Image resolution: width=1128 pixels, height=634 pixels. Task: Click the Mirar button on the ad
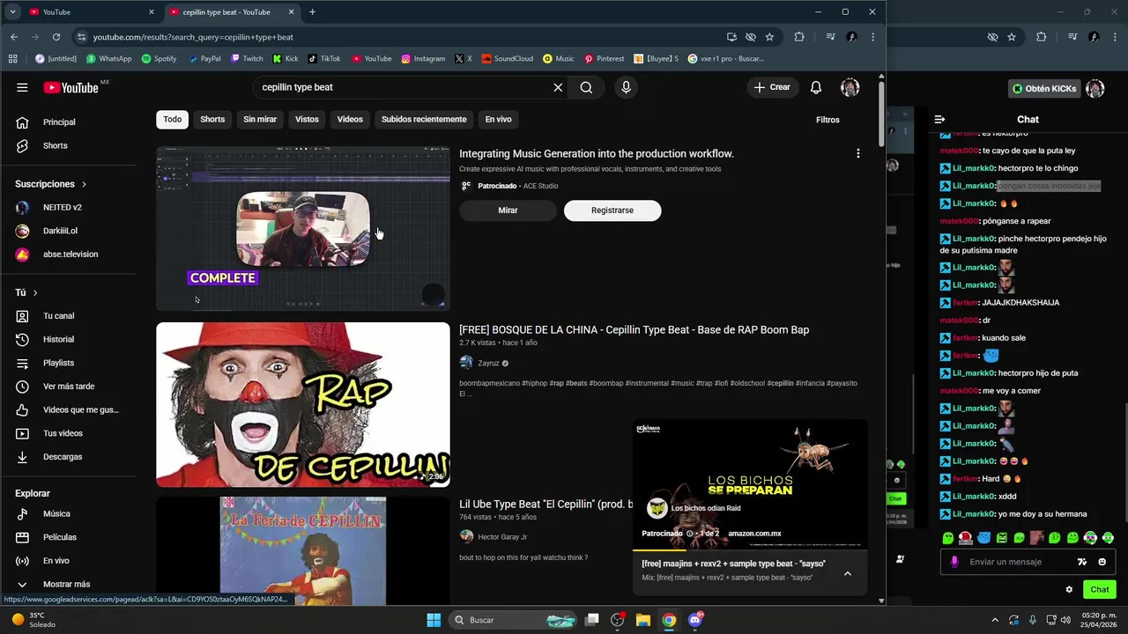(x=508, y=210)
